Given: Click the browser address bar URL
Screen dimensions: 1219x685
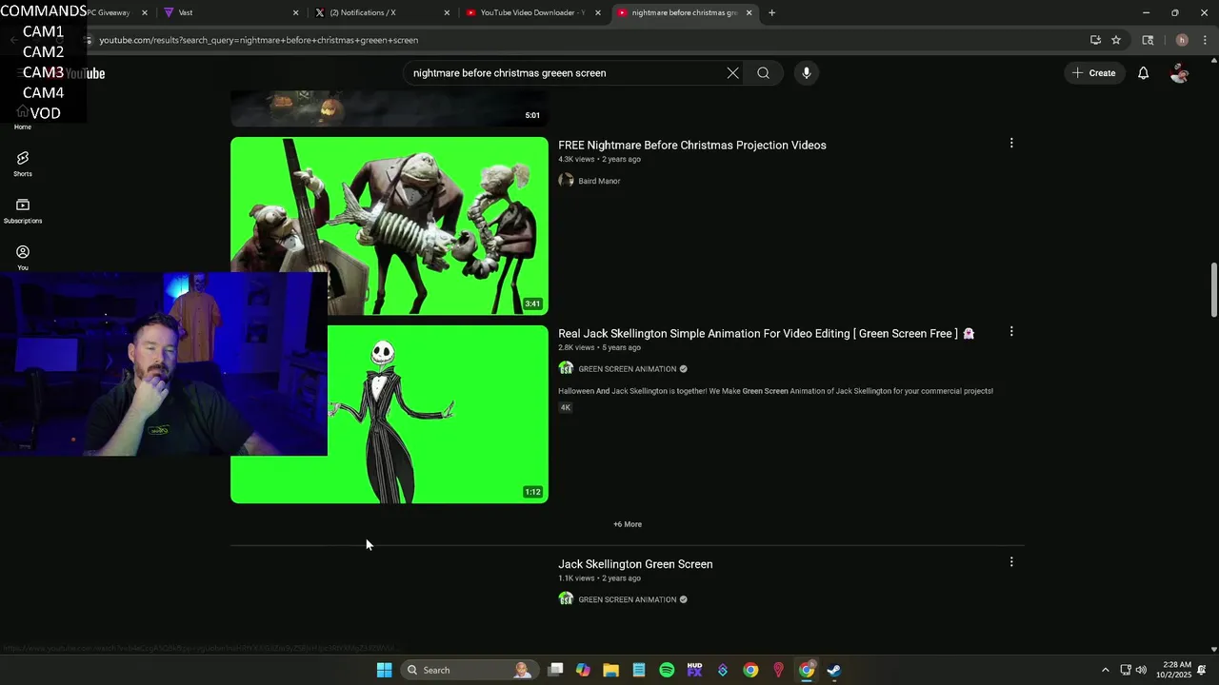Looking at the screenshot, I should pyautogui.click(x=258, y=40).
